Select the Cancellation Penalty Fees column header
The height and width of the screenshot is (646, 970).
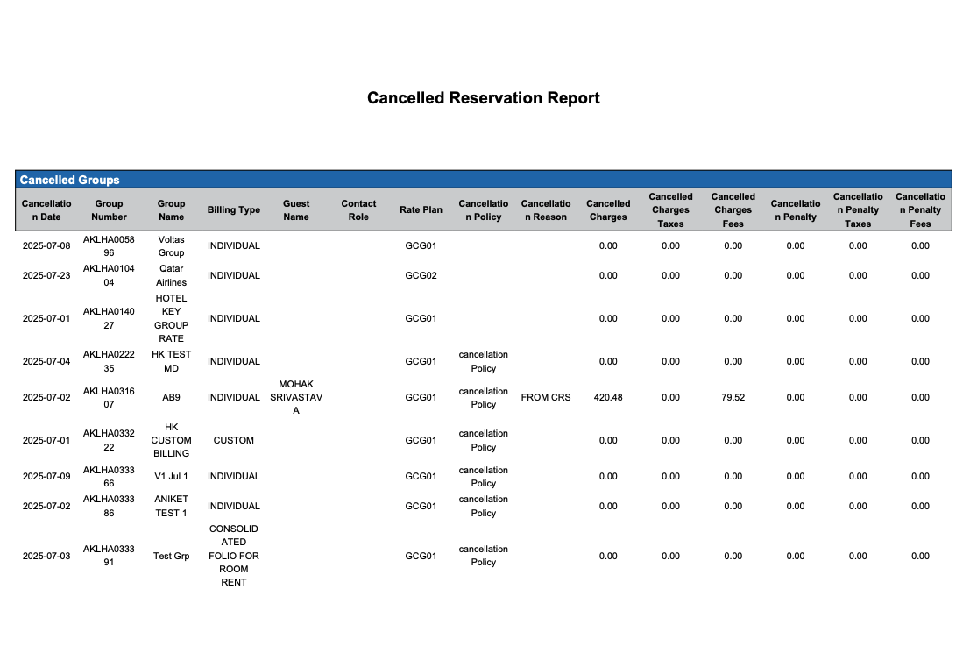point(920,210)
